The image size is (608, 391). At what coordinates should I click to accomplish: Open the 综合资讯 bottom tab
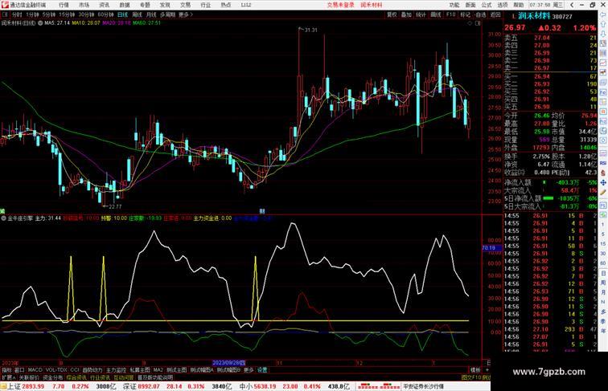(x=76, y=377)
